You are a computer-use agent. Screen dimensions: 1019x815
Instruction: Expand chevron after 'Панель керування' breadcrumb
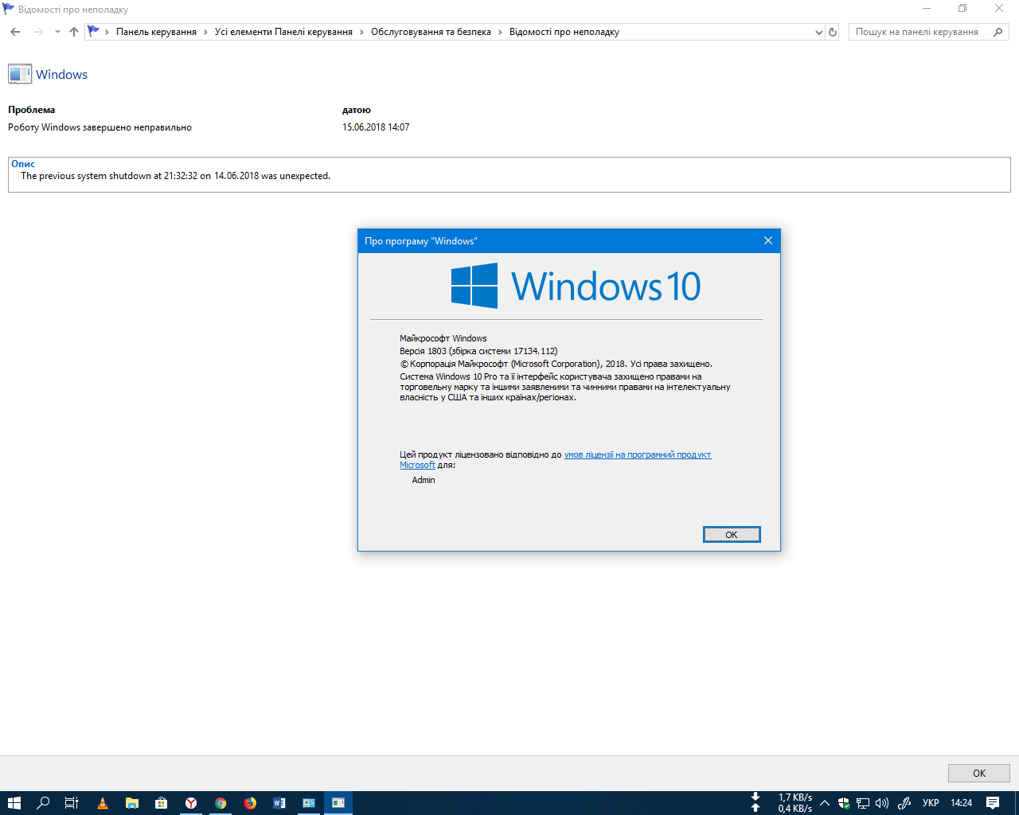[x=205, y=32]
